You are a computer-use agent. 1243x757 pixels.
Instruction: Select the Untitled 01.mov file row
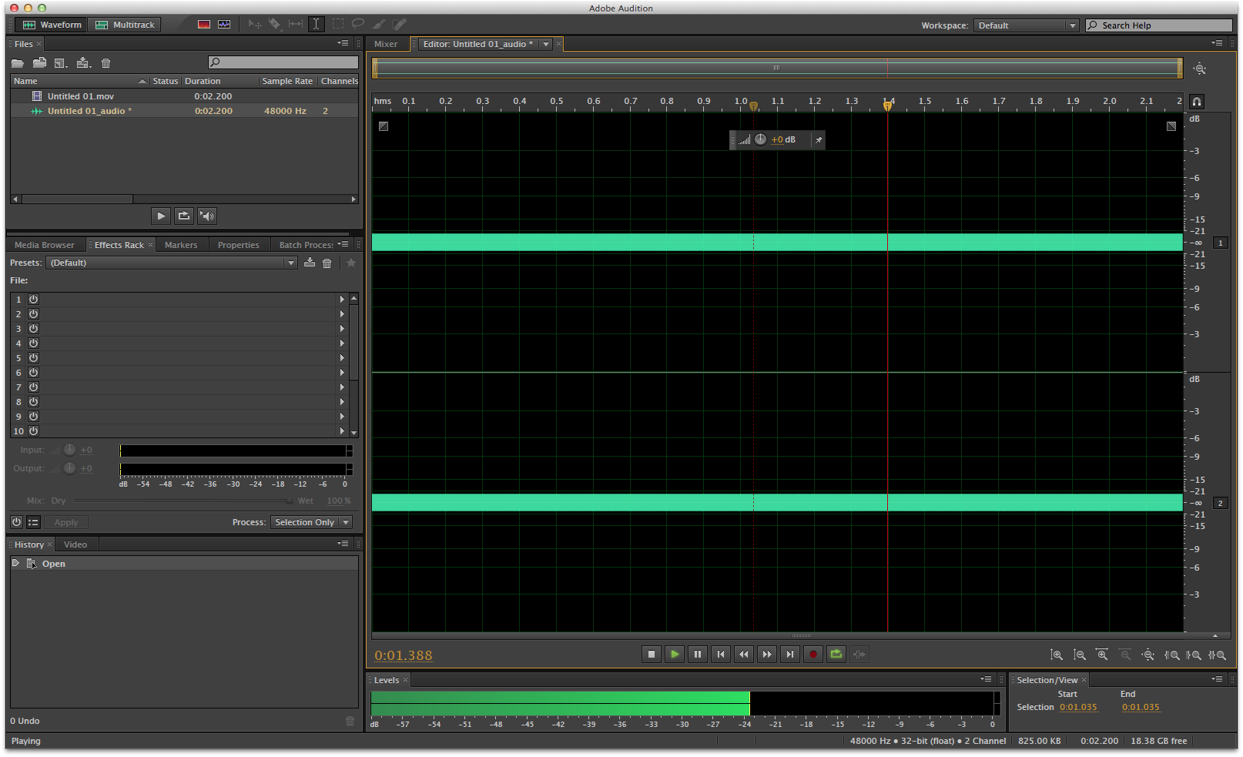tap(184, 96)
